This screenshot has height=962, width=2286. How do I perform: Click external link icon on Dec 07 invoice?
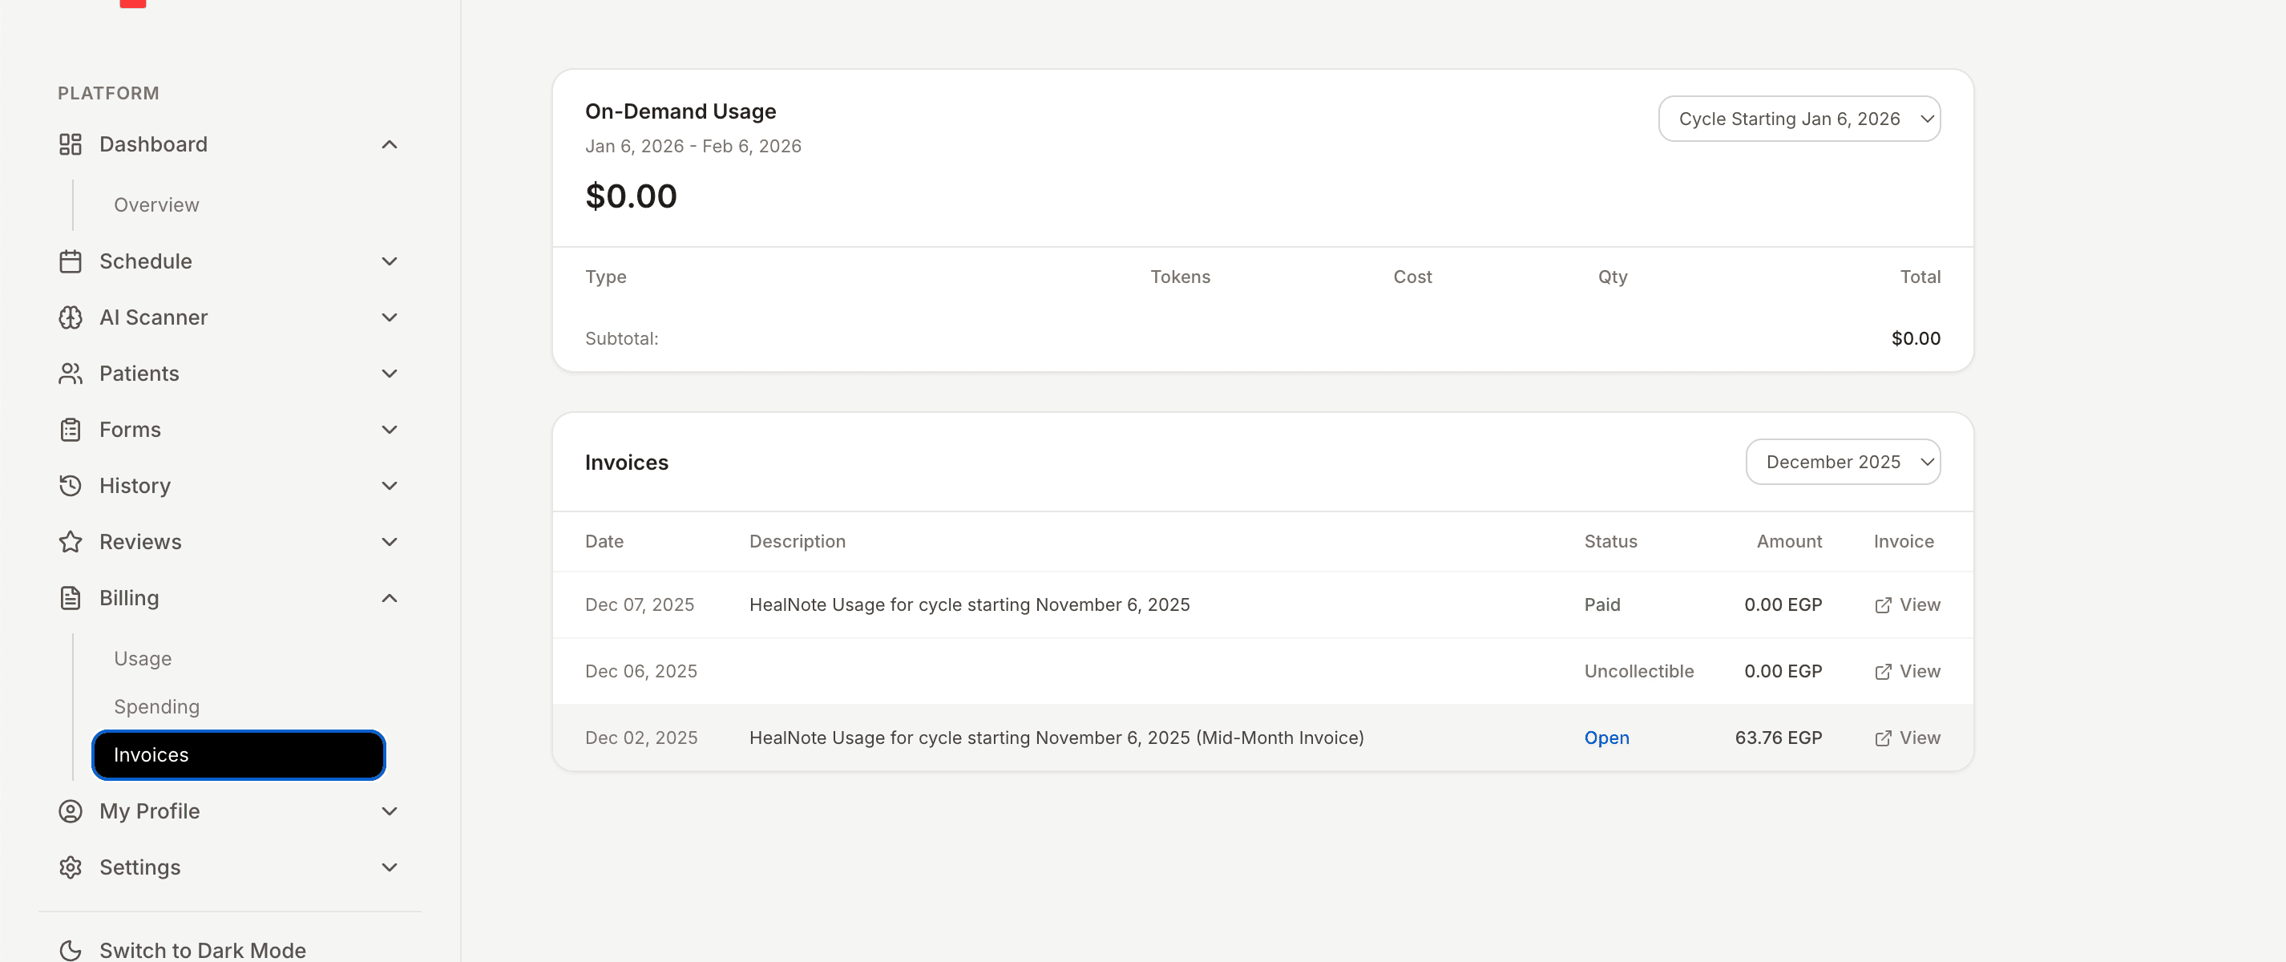[x=1882, y=605]
